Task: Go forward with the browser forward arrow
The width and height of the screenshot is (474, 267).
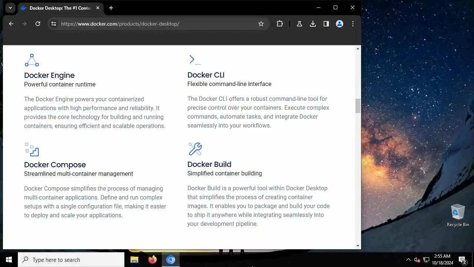Action: (x=24, y=24)
